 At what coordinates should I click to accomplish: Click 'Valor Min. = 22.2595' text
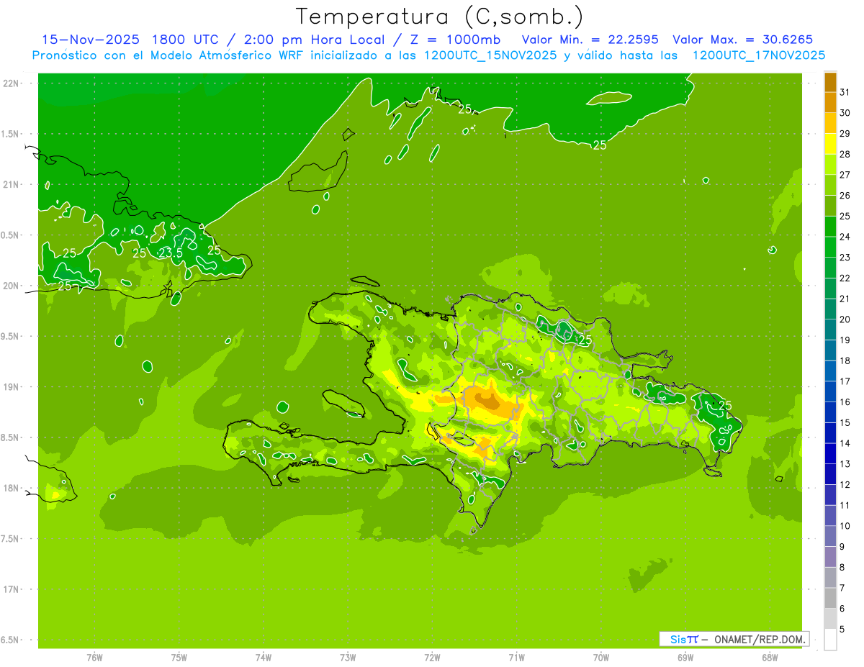pyautogui.click(x=590, y=40)
